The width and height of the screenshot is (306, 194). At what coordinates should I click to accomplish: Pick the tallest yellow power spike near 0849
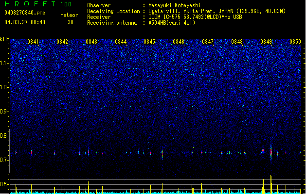[271, 184]
